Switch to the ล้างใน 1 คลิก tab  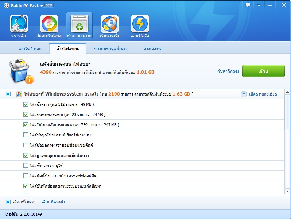(x=30, y=49)
